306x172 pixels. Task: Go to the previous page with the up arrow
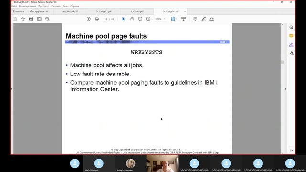pos(88,19)
